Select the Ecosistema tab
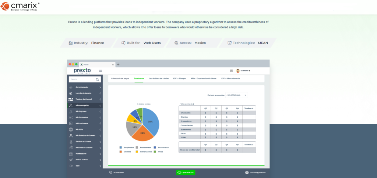Image resolution: width=377 pixels, height=178 pixels. [139, 78]
